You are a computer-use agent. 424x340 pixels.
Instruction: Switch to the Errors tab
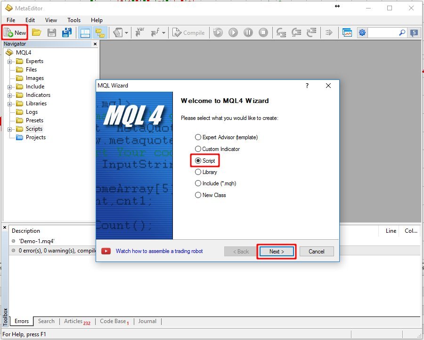pyautogui.click(x=21, y=321)
